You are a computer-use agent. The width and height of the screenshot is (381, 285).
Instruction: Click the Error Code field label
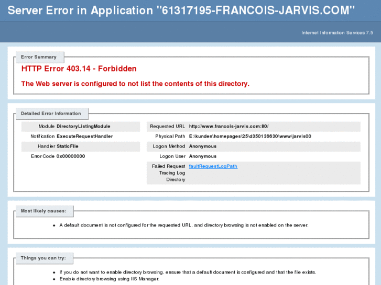[42, 156]
